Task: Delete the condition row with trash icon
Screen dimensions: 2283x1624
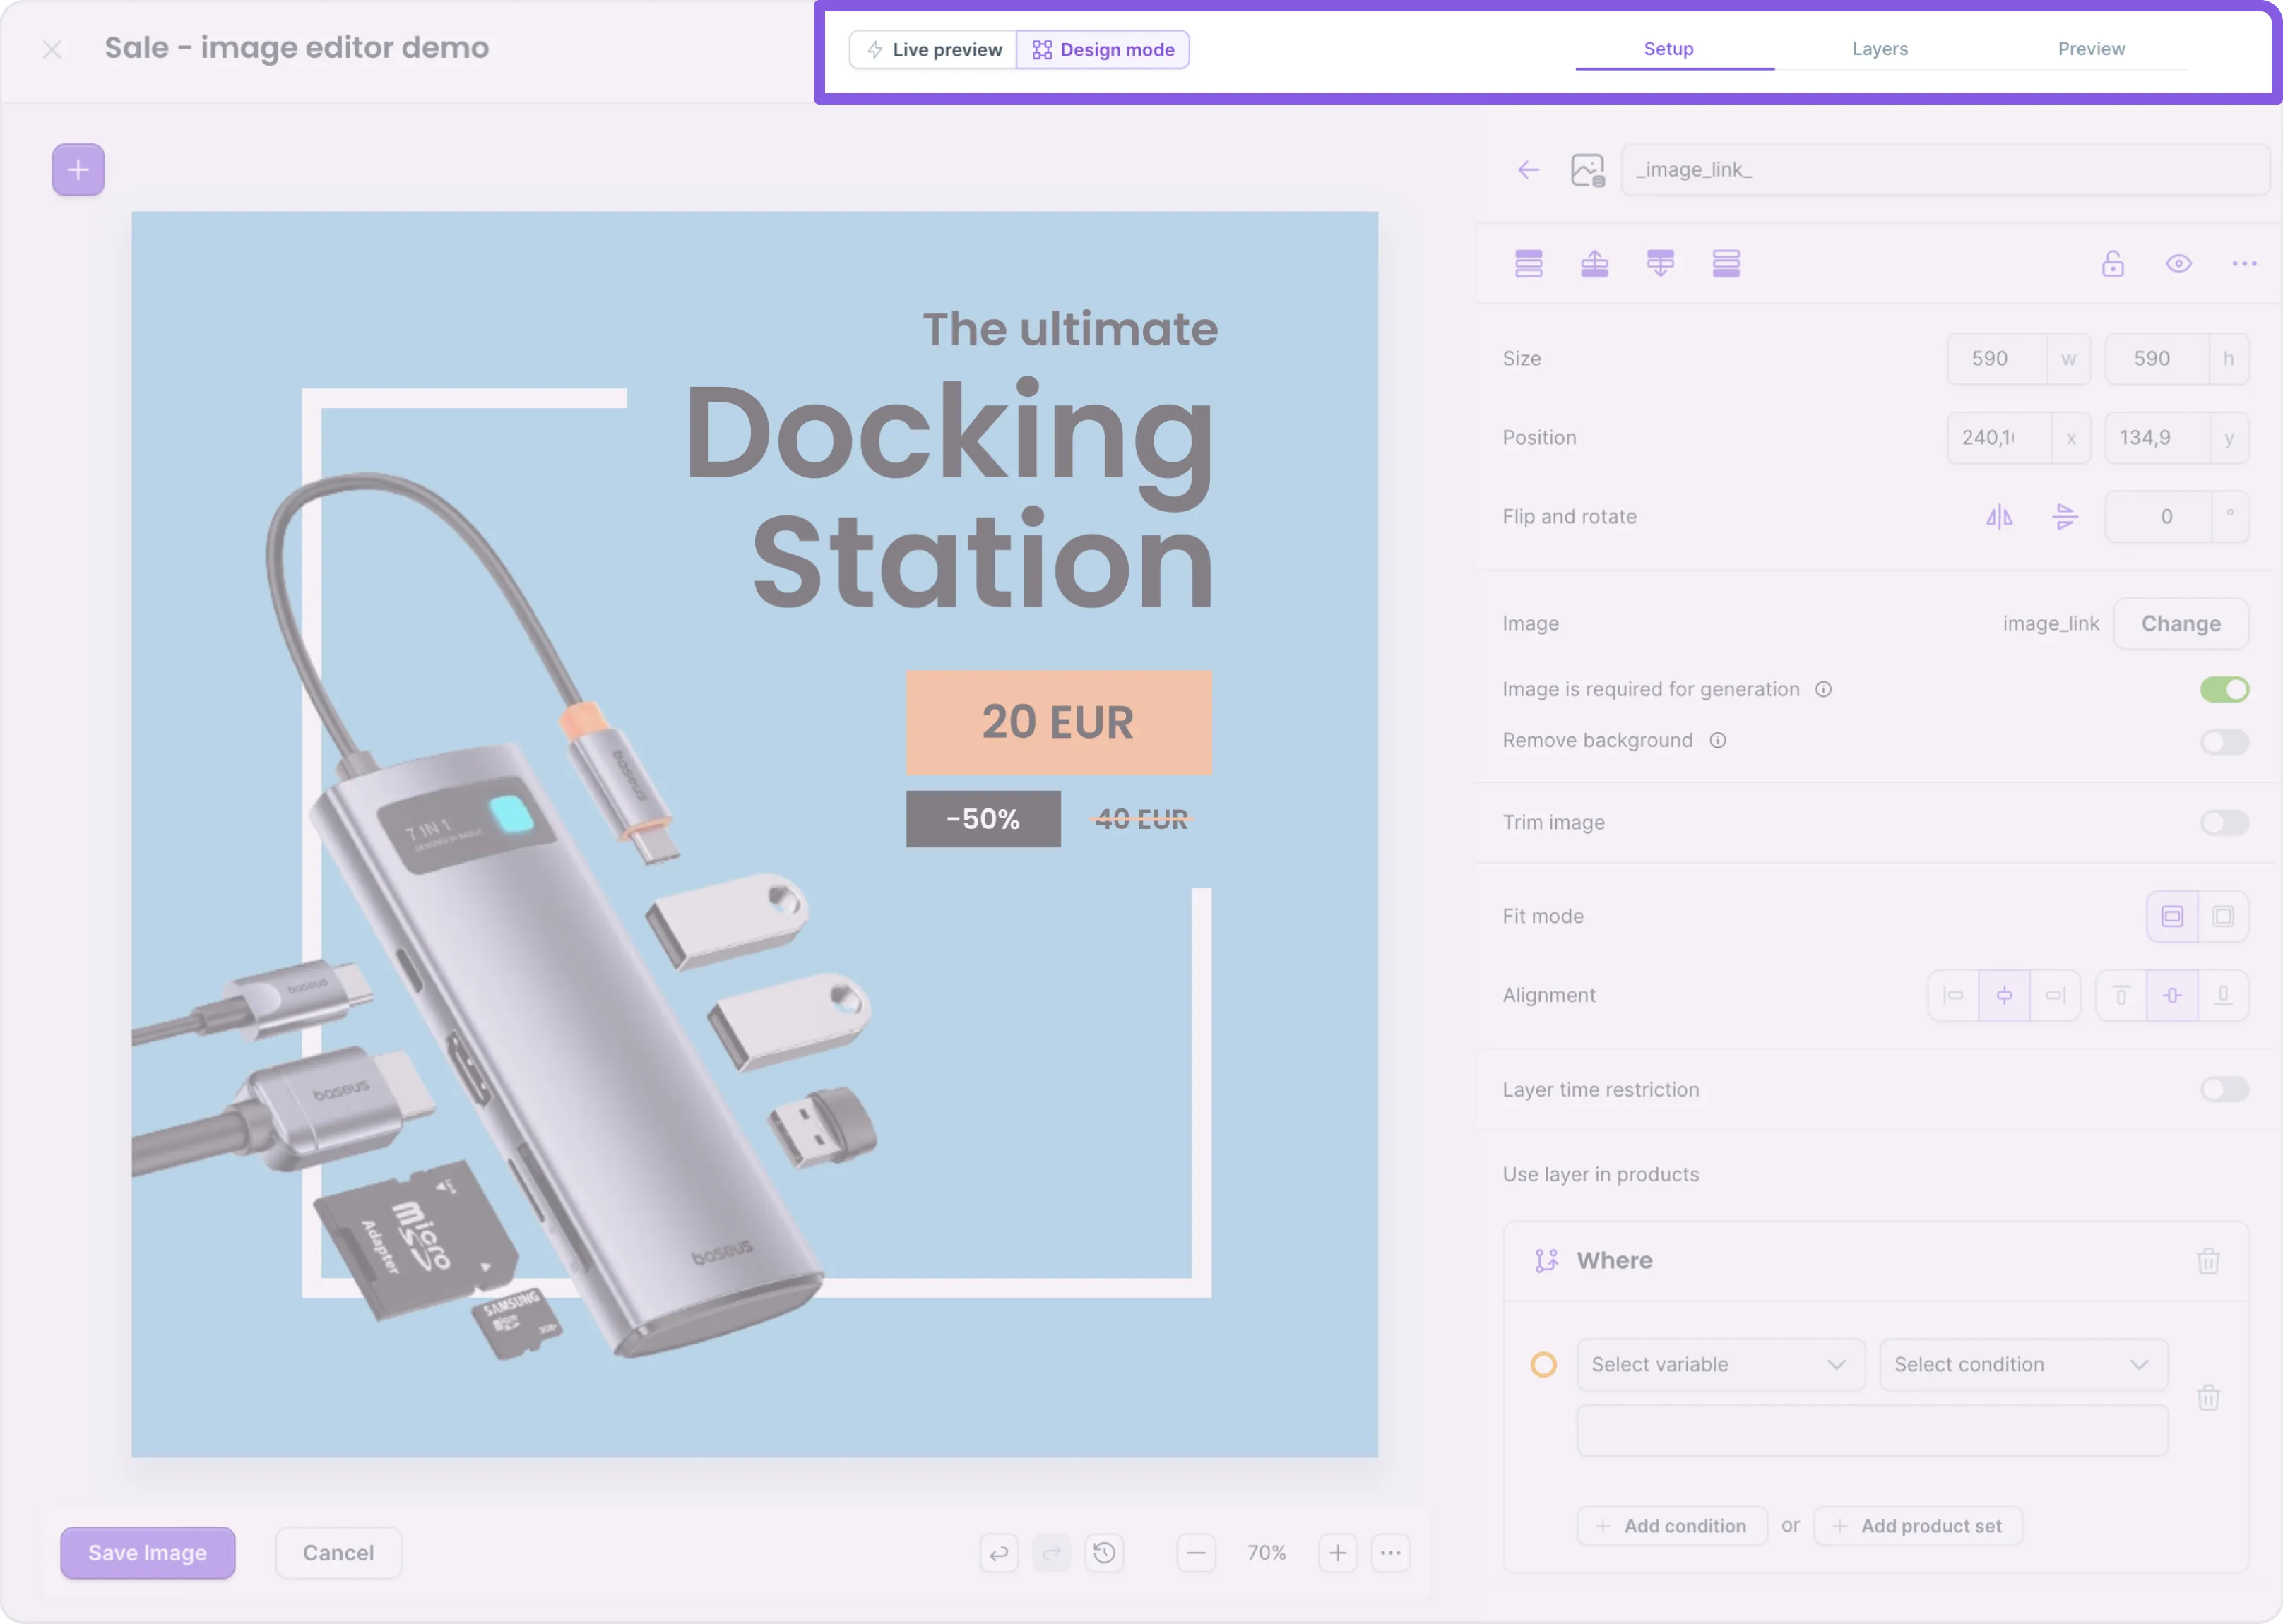Action: coord(2209,1397)
